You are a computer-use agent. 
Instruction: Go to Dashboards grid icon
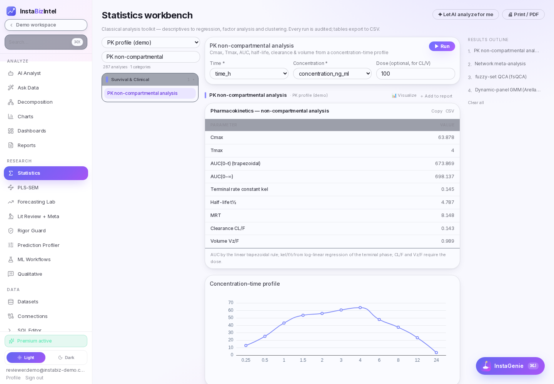click(11, 131)
